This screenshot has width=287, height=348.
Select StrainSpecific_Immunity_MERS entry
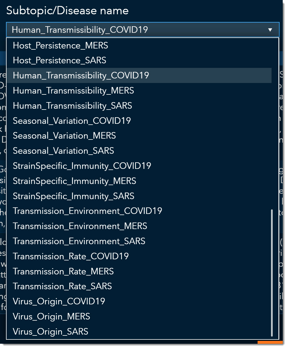[75, 181]
